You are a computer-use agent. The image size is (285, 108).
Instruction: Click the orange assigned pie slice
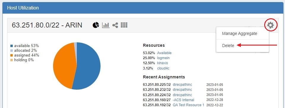click(64, 65)
